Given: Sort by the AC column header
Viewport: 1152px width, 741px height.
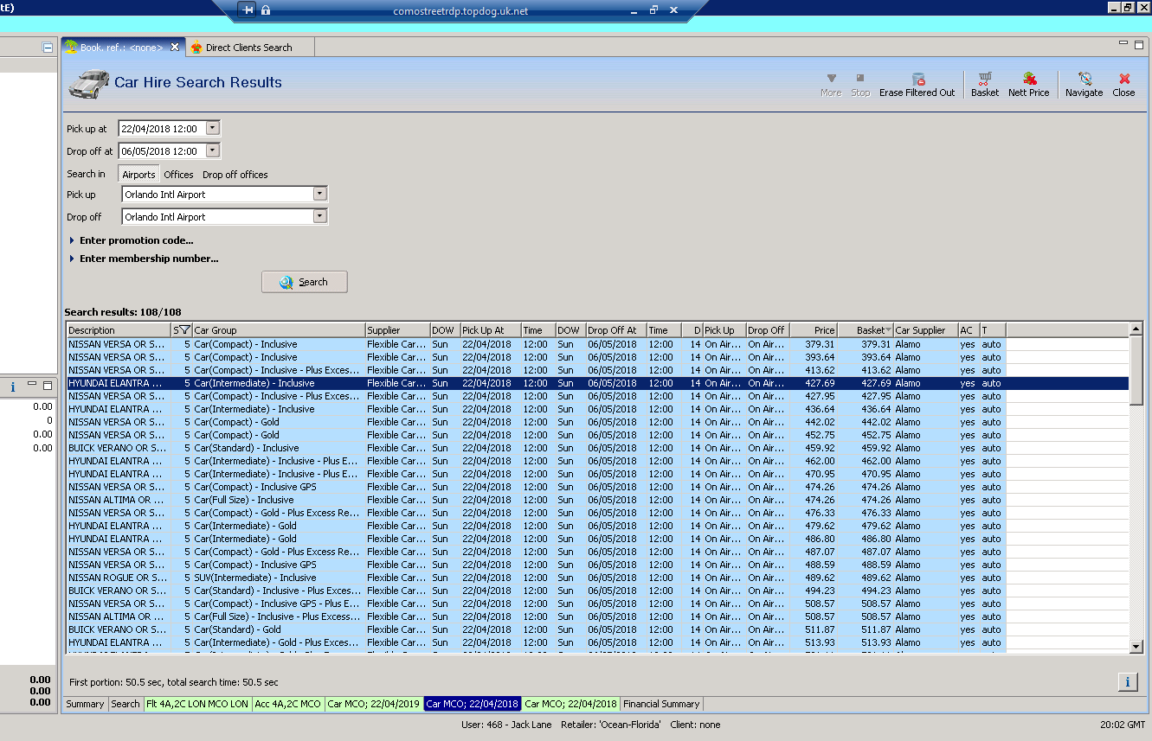Looking at the screenshot, I should (969, 330).
